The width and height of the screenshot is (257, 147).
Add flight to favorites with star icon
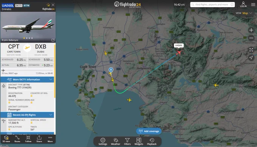click(48, 5)
